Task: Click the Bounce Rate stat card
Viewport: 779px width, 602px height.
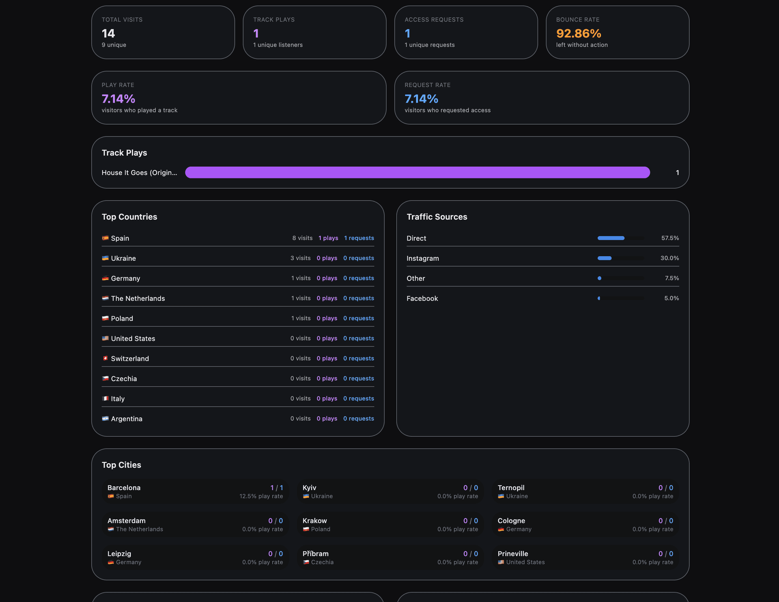Action: (x=618, y=32)
